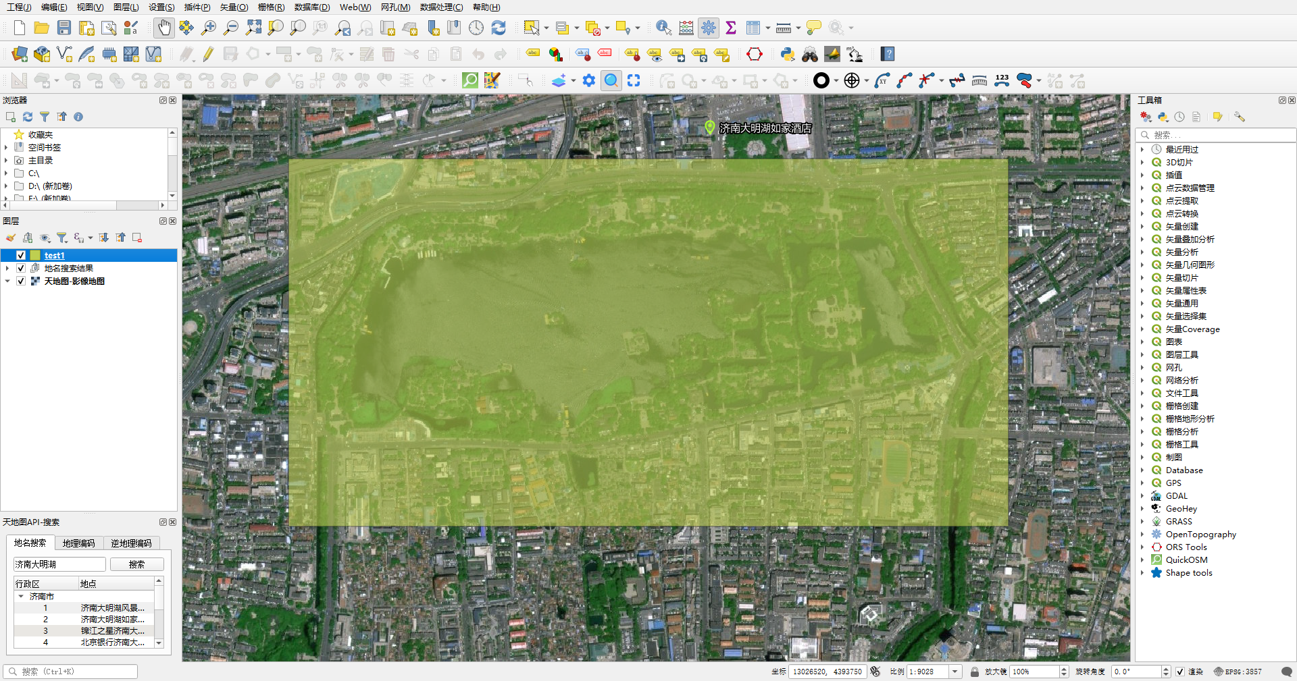The image size is (1297, 681).
Task: Open the map scale dropdown
Action: point(955,672)
